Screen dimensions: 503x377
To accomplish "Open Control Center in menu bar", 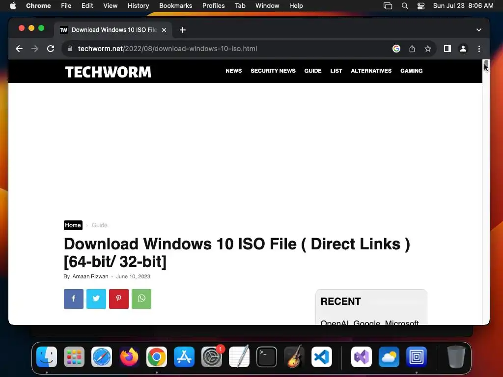I will click(x=421, y=5).
